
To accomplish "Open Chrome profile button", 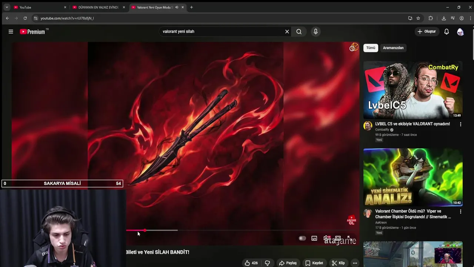I will click(x=461, y=18).
